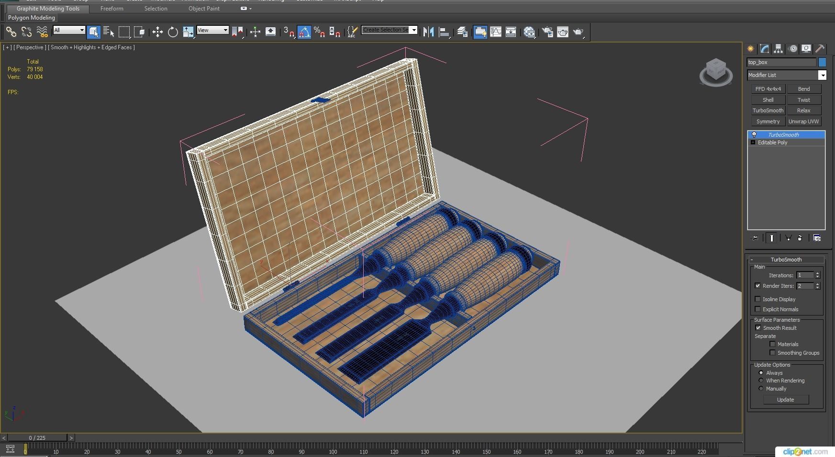Click the Mirror tool icon
Screen dimensions: 835x457
click(429, 32)
